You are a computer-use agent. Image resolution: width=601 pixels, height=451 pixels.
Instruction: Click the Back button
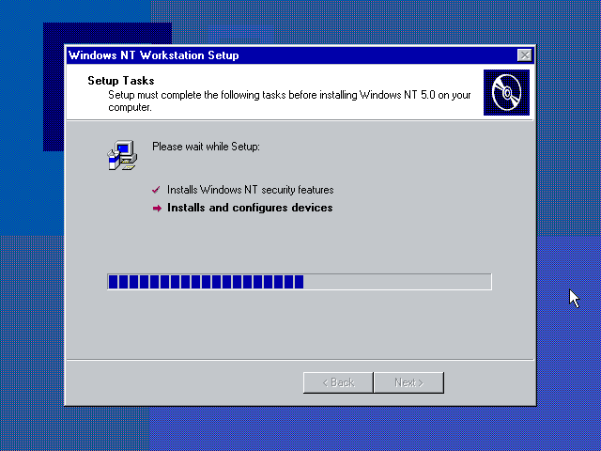(x=338, y=382)
